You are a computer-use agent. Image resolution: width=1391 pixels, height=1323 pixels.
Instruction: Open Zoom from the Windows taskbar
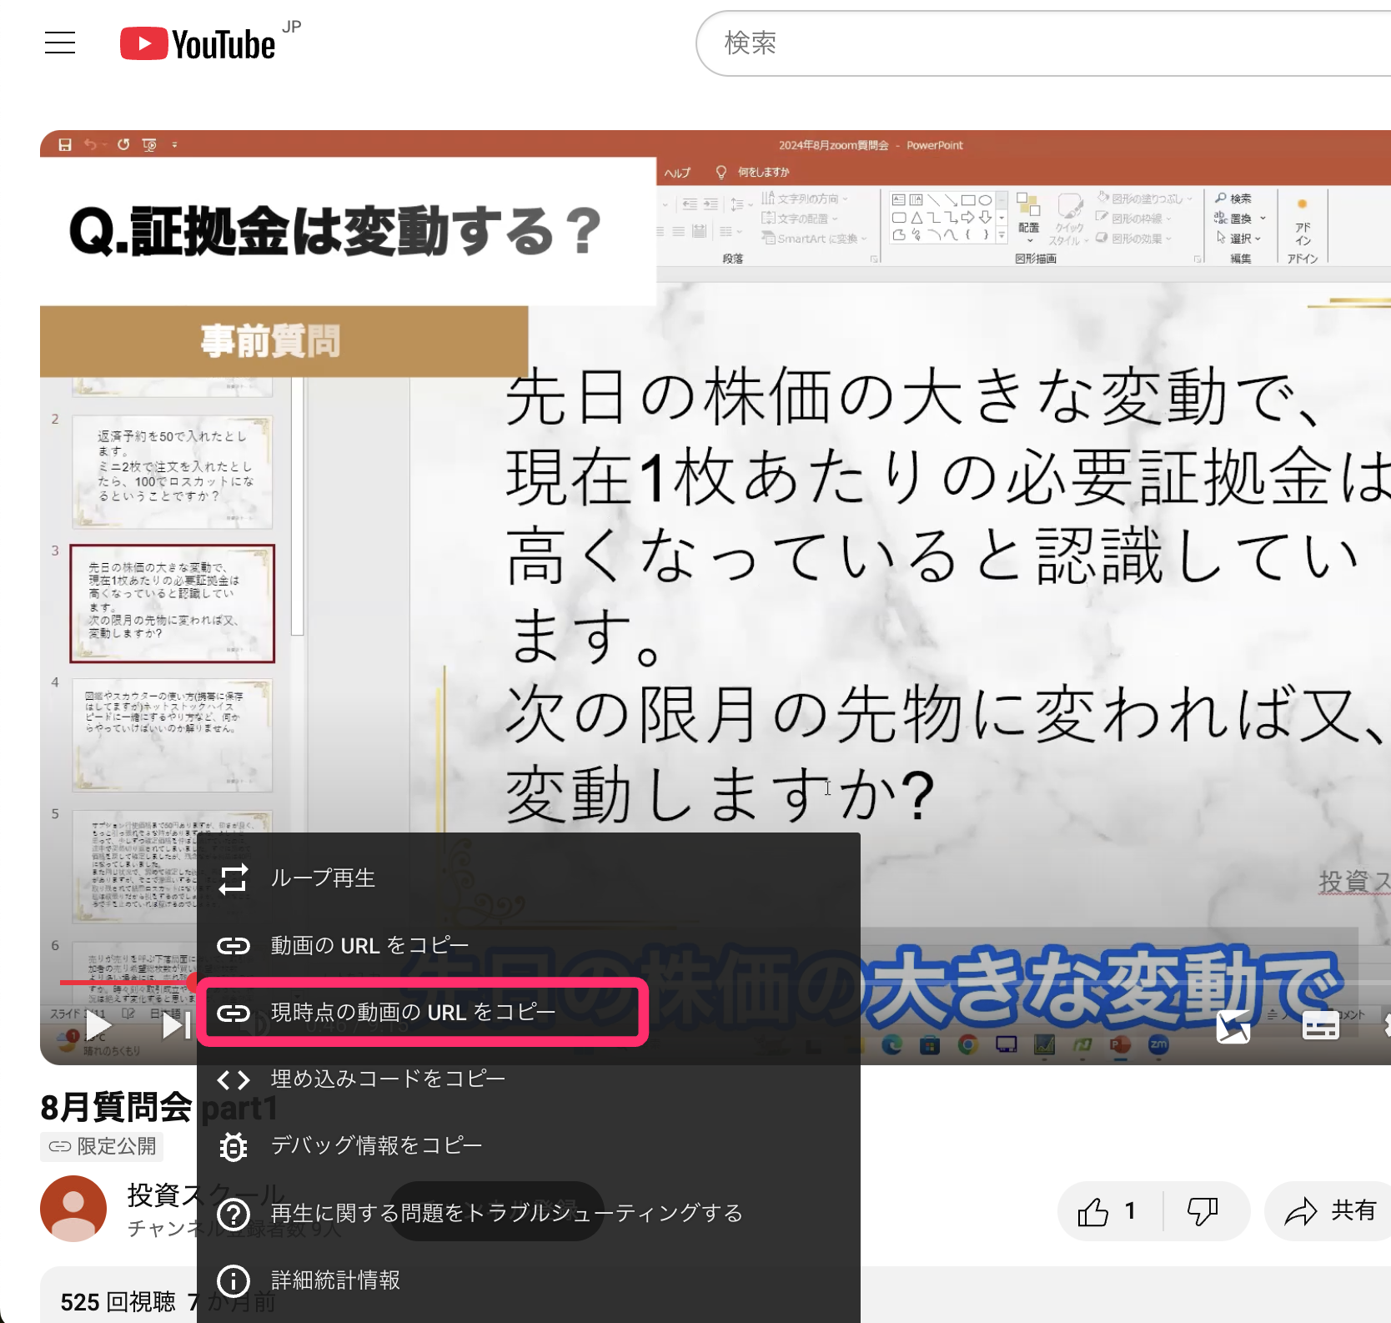tap(1157, 1045)
